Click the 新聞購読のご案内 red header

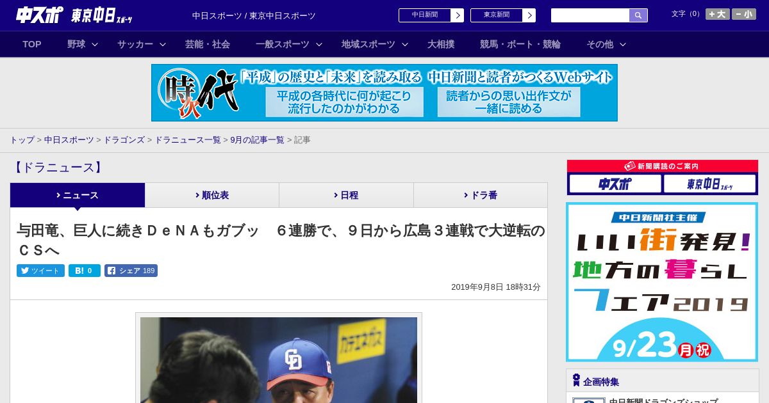click(x=663, y=166)
